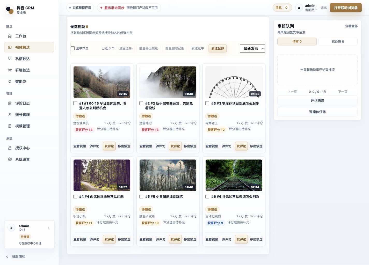Click the chat bubble icon beside 私信触达
Screen dimensions: 369x265
[10, 59]
